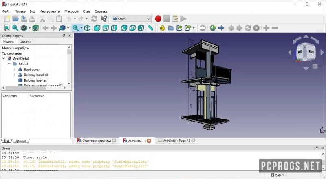Click the globe Open website icon

212,28
